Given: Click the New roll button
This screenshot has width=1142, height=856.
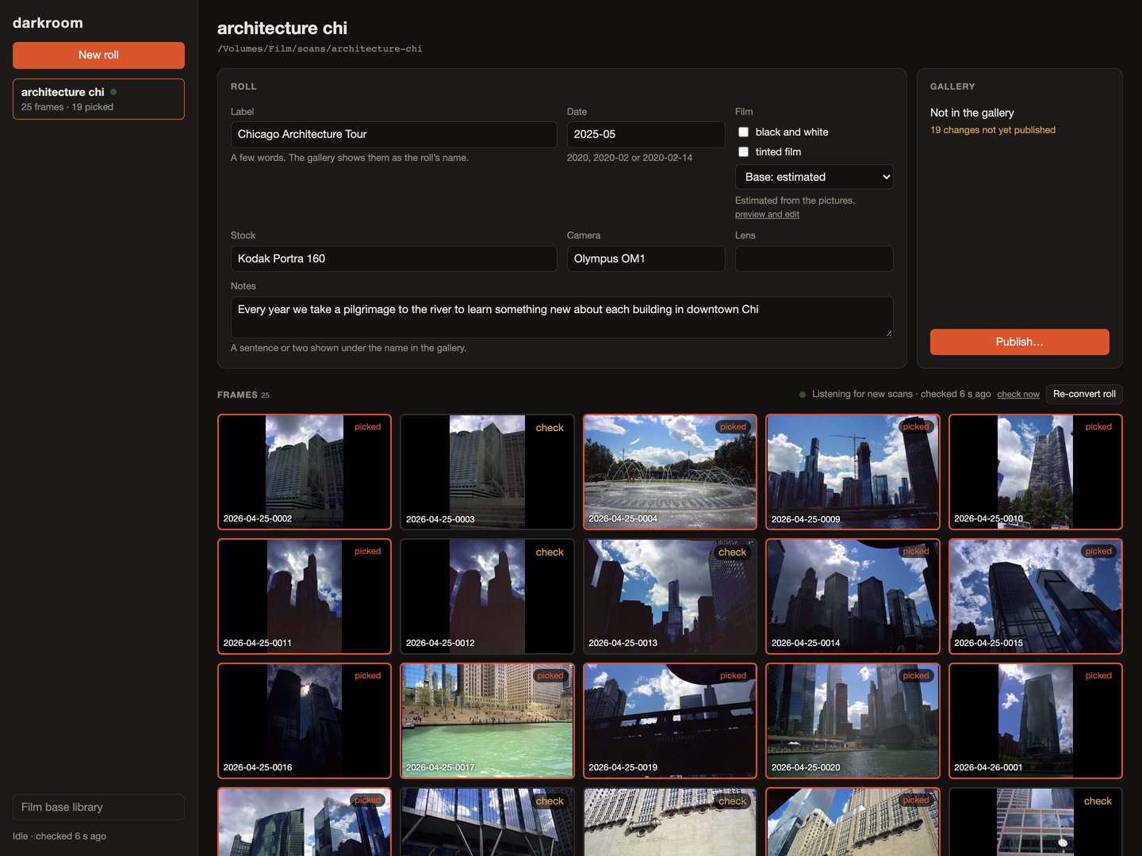Looking at the screenshot, I should tap(98, 55).
